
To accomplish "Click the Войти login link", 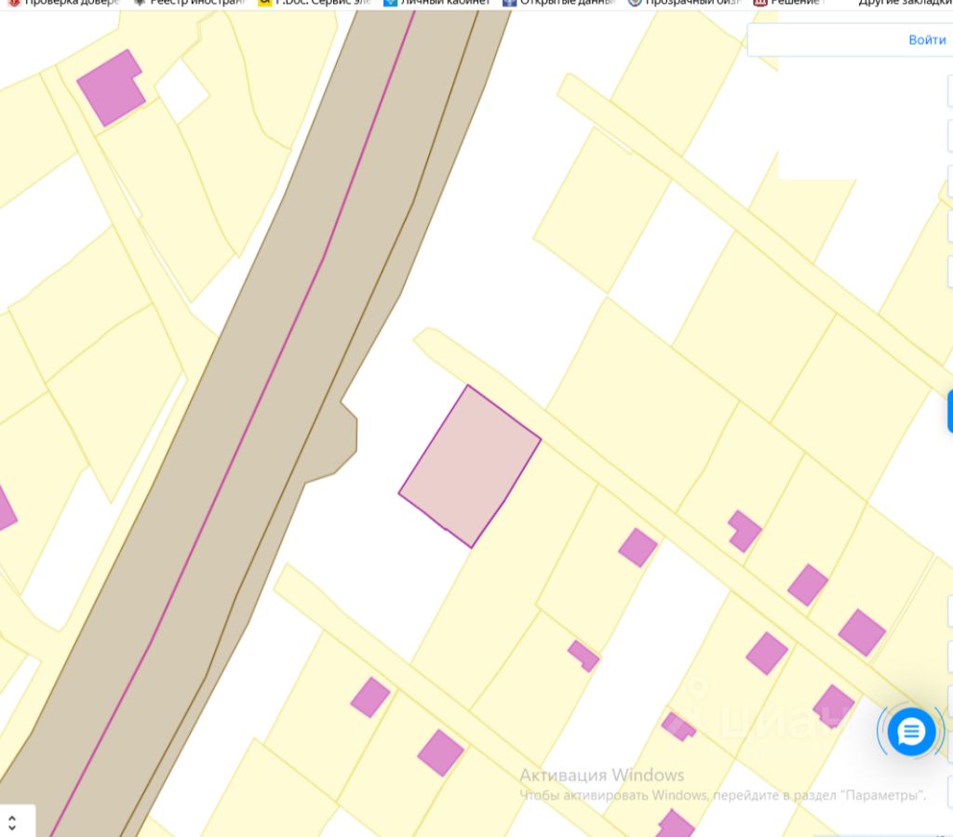I will (927, 40).
